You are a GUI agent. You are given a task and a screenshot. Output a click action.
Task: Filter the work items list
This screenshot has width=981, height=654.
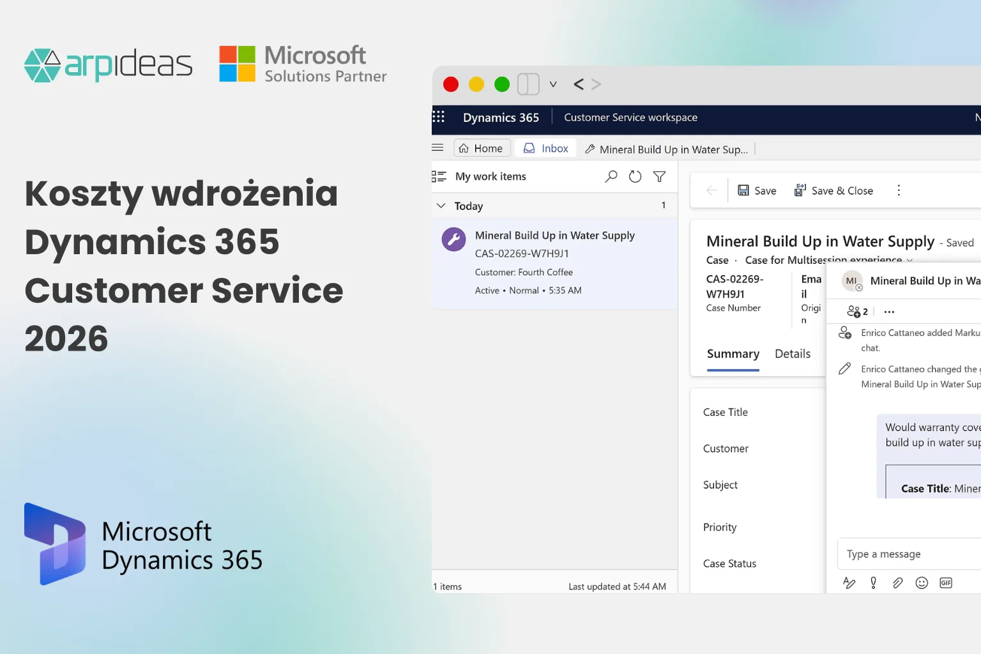click(x=660, y=176)
